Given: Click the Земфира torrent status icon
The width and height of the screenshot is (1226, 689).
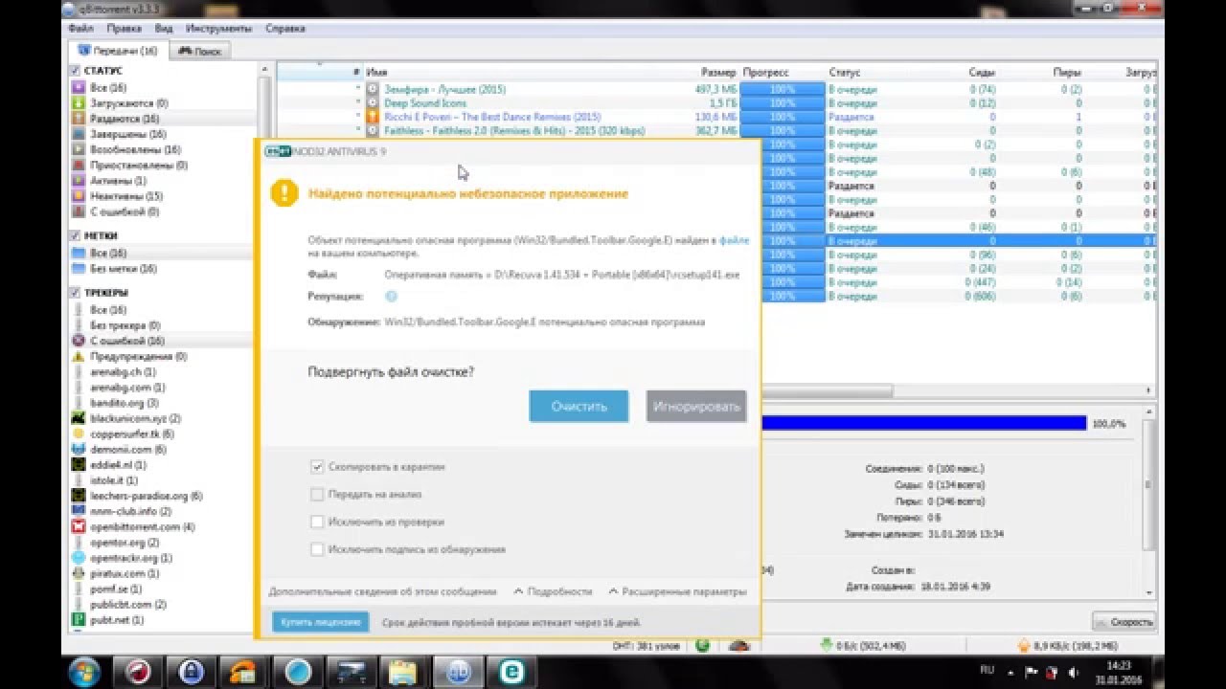Looking at the screenshot, I should tap(373, 89).
